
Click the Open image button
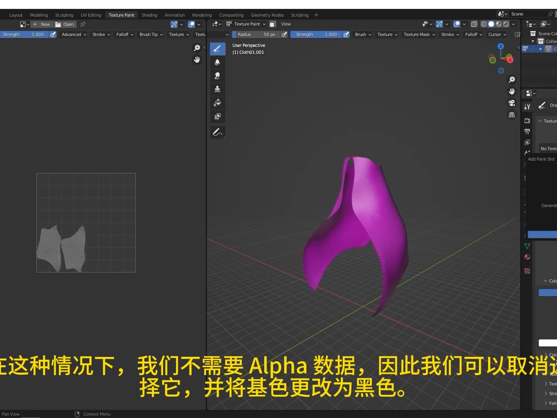point(65,24)
